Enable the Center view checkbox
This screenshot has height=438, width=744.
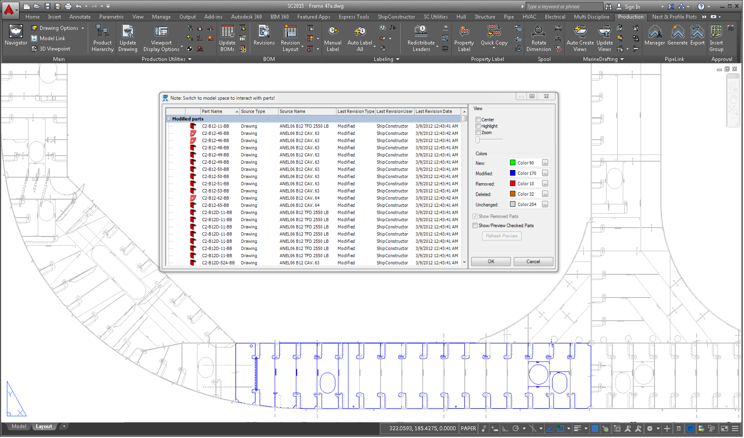[x=478, y=120]
